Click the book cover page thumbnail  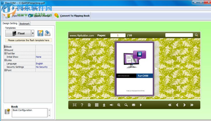pos(135,69)
